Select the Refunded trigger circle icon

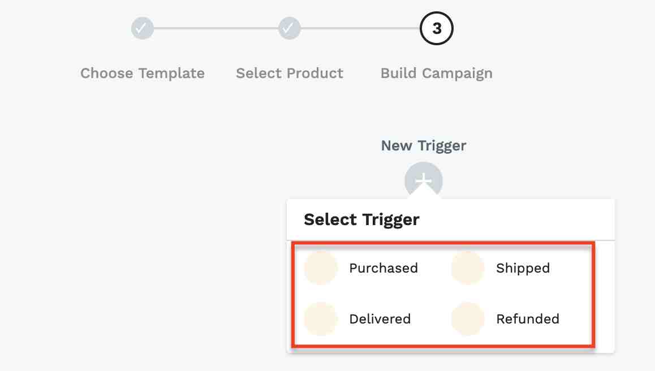pyautogui.click(x=468, y=319)
